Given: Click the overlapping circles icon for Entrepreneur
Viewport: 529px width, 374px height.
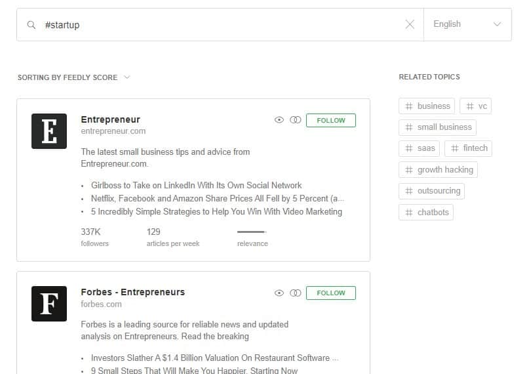Looking at the screenshot, I should pos(295,120).
